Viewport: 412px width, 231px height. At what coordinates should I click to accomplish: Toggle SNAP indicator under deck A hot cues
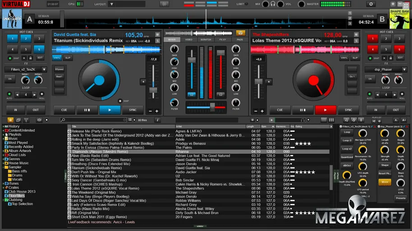pos(10,58)
